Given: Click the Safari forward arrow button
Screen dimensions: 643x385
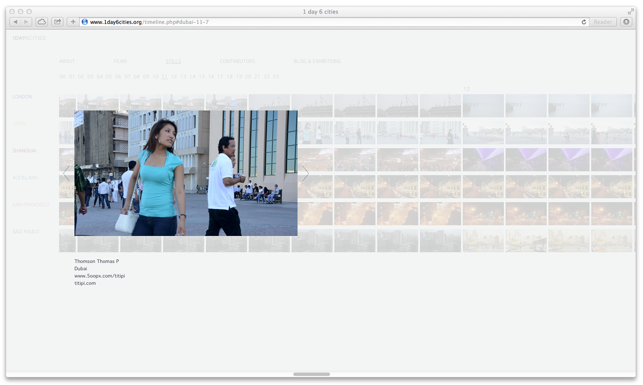Looking at the screenshot, I should 27,22.
